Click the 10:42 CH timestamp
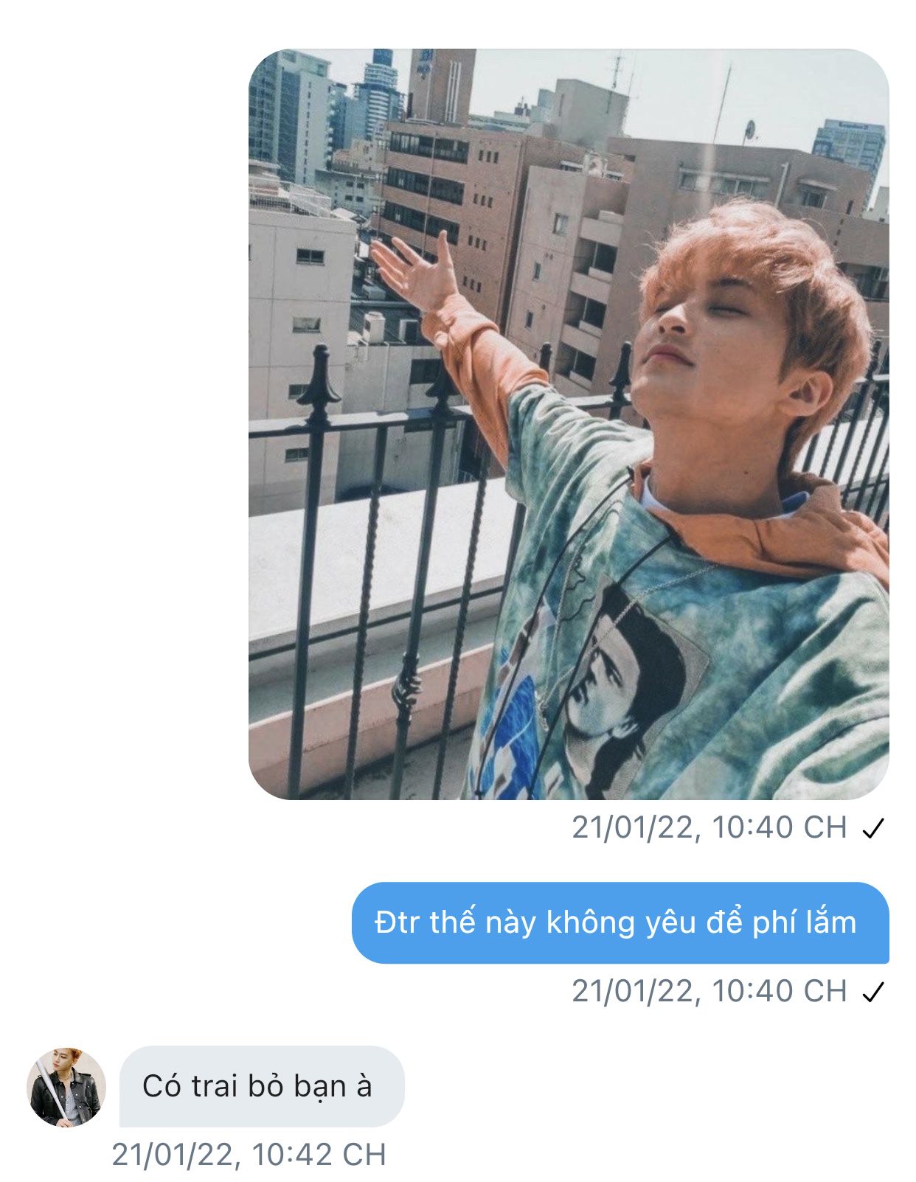This screenshot has height=1182, width=916. point(249,1154)
